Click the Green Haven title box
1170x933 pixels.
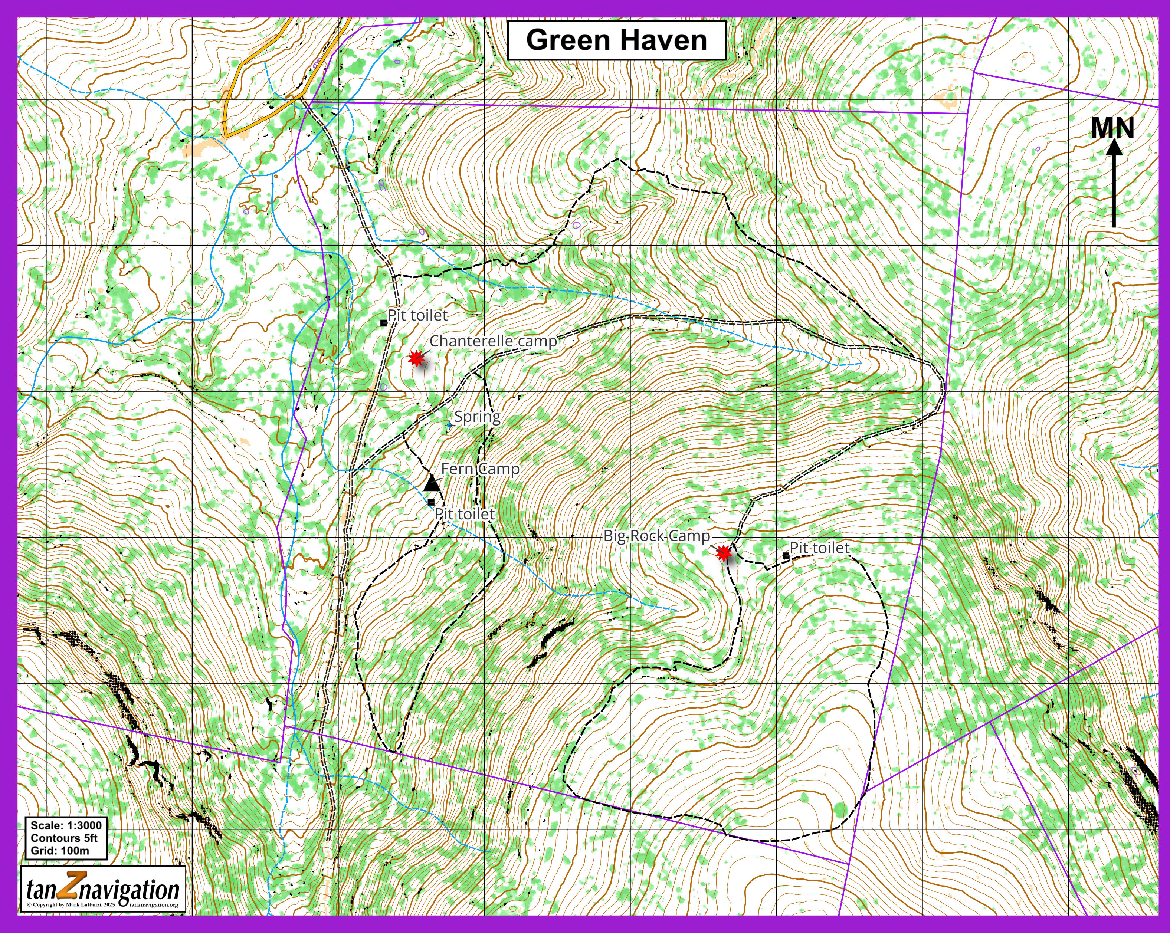[616, 41]
